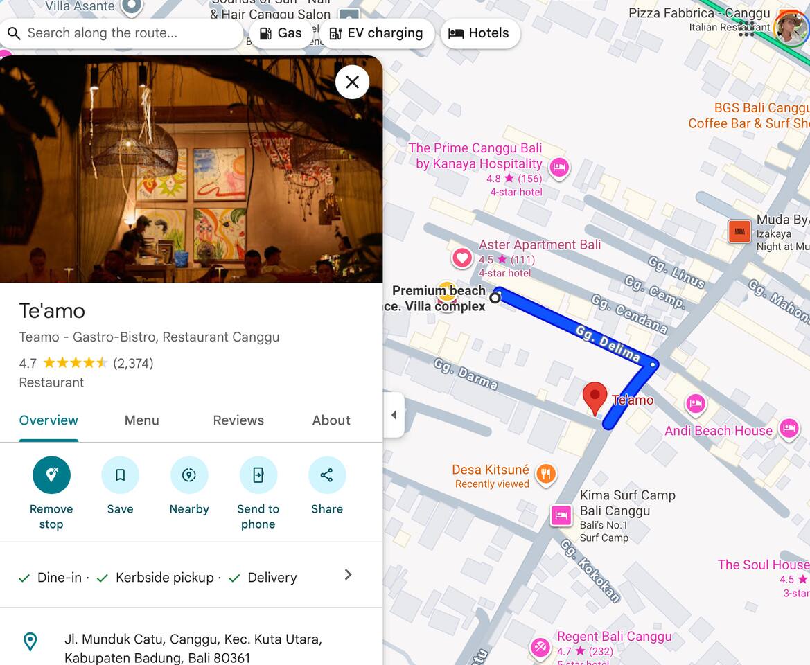Open Nearby places search
Image resolution: width=810 pixels, height=665 pixels.
pos(189,475)
